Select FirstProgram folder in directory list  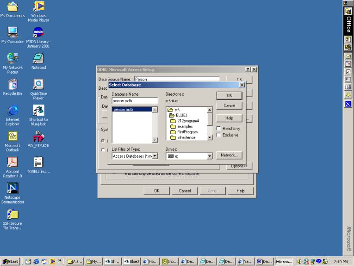(x=184, y=132)
